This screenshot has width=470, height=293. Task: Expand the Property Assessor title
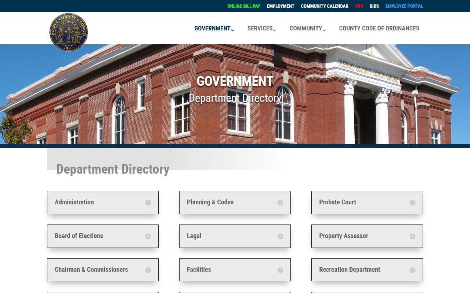tap(344, 236)
